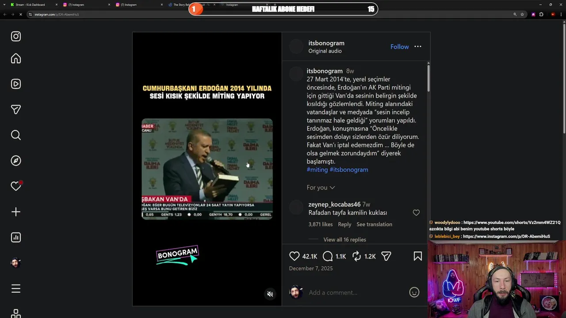Viewport: 566px width, 318px height.
Task: Open zeynep_kocabas46's profile
Action: [x=334, y=204]
